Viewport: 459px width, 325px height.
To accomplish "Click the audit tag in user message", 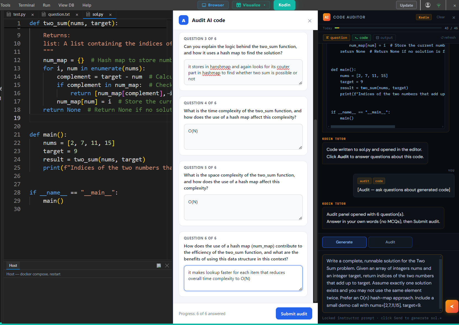I will coord(364,181).
